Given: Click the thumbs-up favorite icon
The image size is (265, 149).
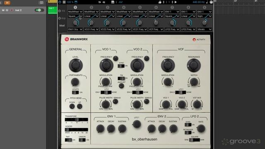Looking at the screenshot, I should pyautogui.click(x=160, y=2).
